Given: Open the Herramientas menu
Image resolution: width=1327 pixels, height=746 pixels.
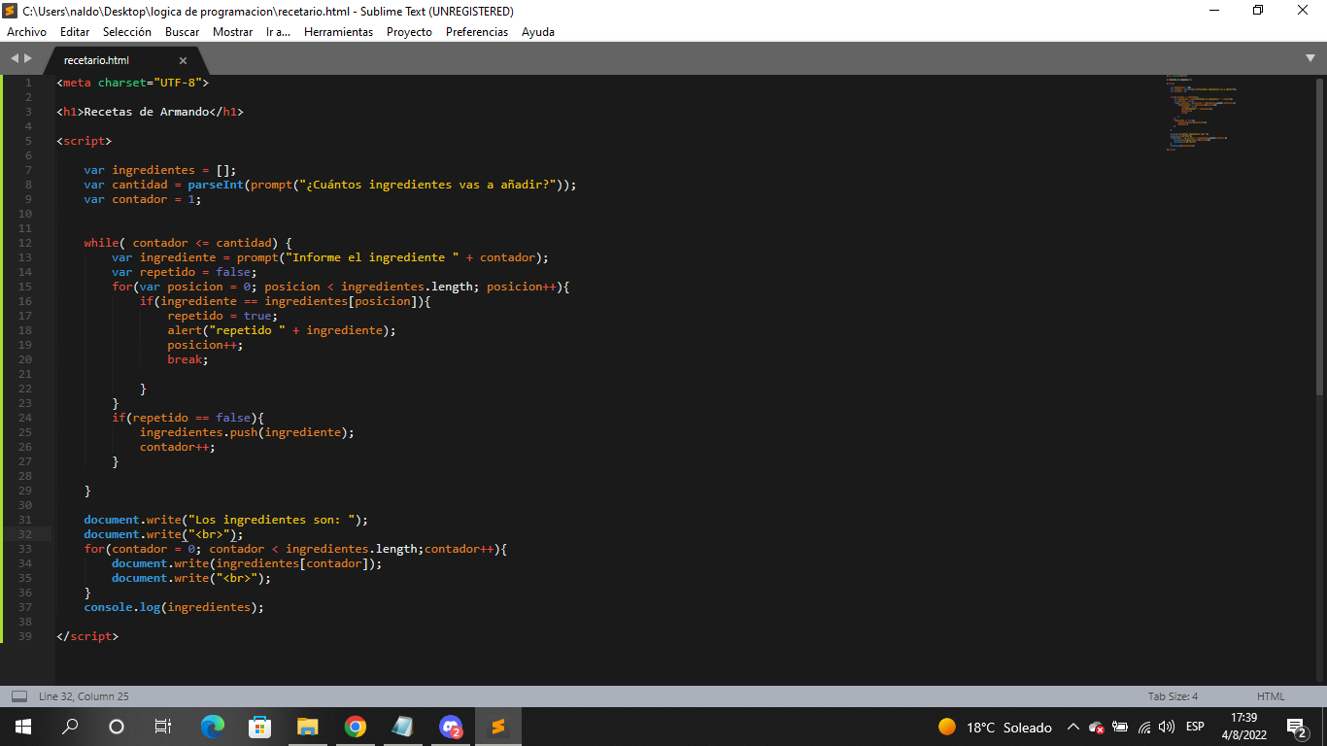Looking at the screenshot, I should coord(338,32).
